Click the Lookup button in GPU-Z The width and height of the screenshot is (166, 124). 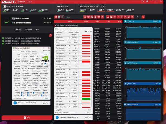(45, 54)
